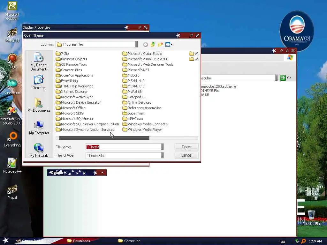Click the horizontal scrollbar thumb in file list
The image size is (327, 245).
[x=104, y=138]
